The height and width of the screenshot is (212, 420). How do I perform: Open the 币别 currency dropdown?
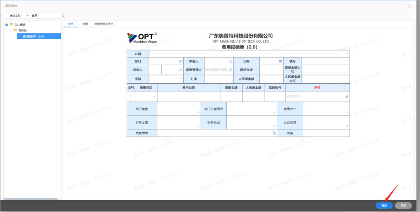pyautogui.click(x=180, y=78)
